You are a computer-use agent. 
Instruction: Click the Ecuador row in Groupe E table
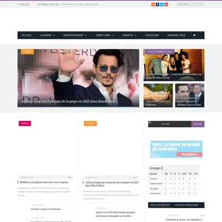pos(174,189)
